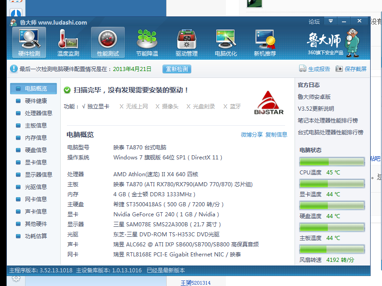The image size is (382, 286).
Task: Click the 复制信息 link
Action: 276,134
